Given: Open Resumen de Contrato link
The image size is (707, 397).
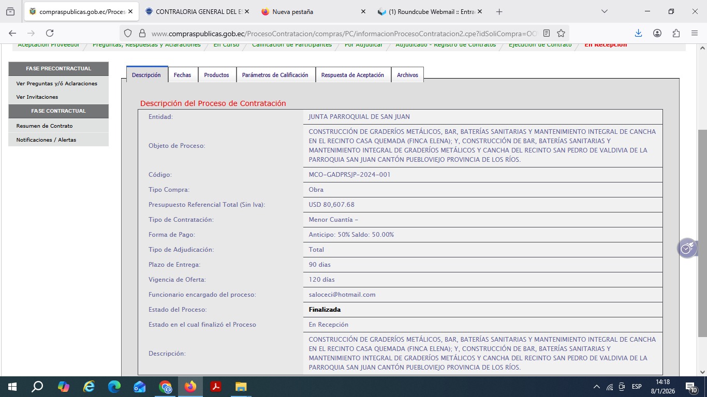Looking at the screenshot, I should click(45, 126).
